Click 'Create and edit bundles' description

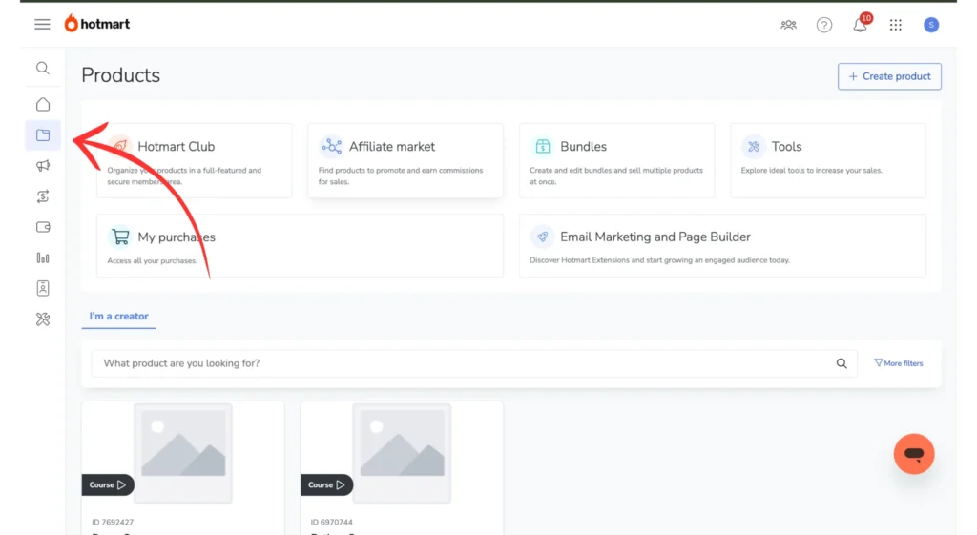click(616, 175)
